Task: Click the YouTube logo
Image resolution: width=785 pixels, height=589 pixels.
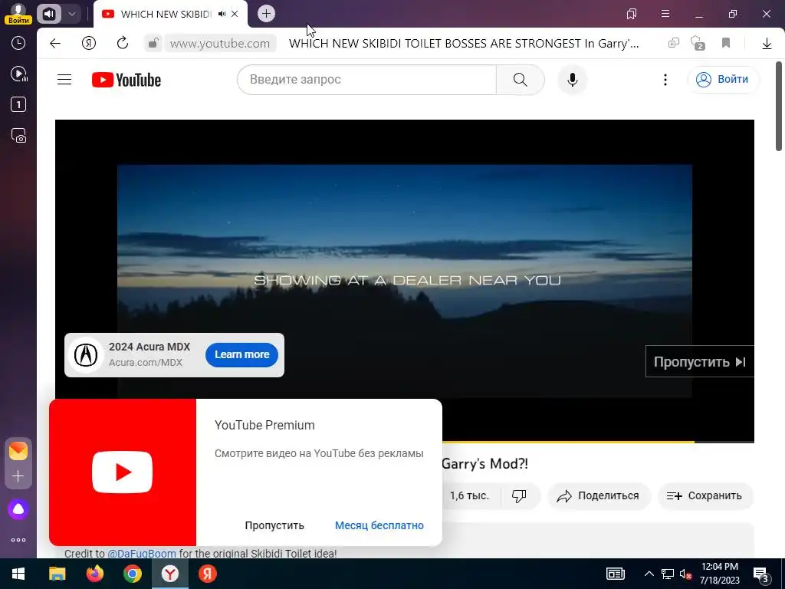Action: (126, 80)
